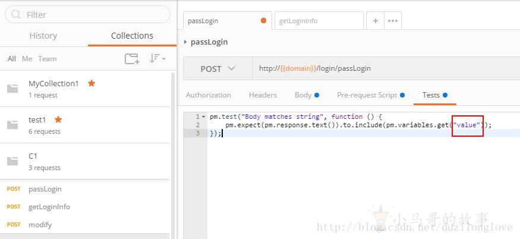The width and height of the screenshot is (520, 239).
Task: Click the POST badge beside getLoginInfo
Action: point(14,206)
